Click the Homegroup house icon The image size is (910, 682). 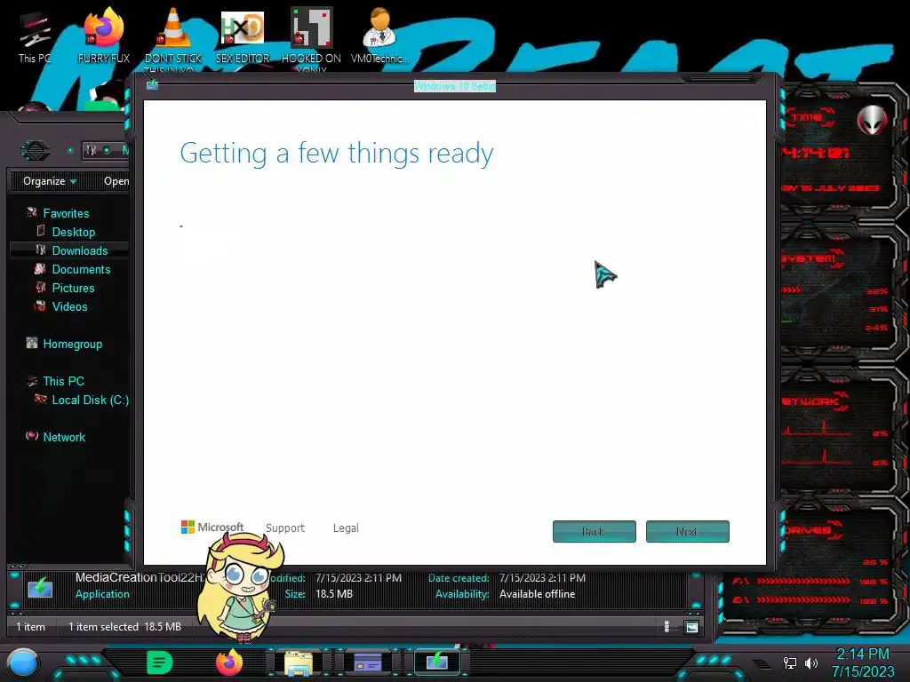[x=32, y=344]
